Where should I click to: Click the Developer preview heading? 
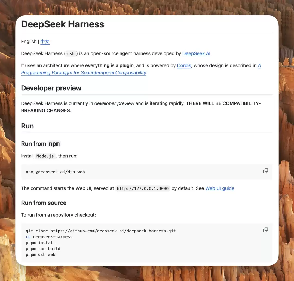coord(51,88)
